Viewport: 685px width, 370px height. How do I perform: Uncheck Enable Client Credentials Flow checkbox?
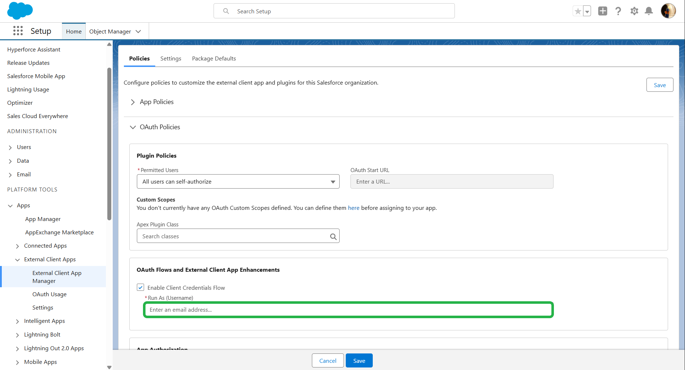tap(140, 287)
